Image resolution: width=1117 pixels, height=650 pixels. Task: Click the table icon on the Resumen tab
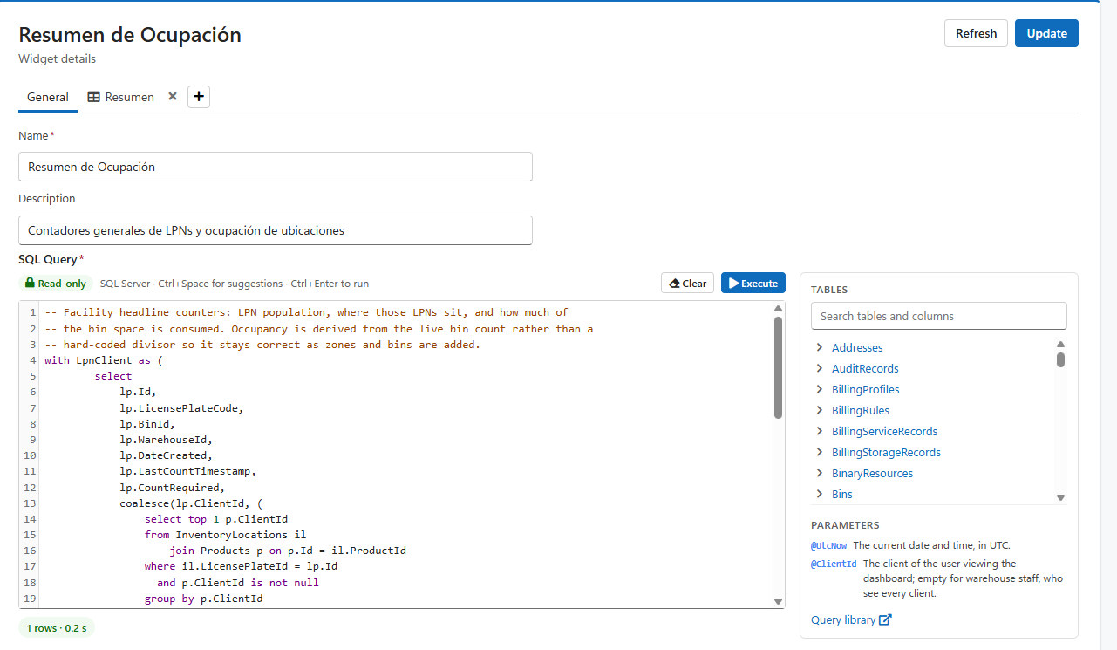tap(93, 97)
